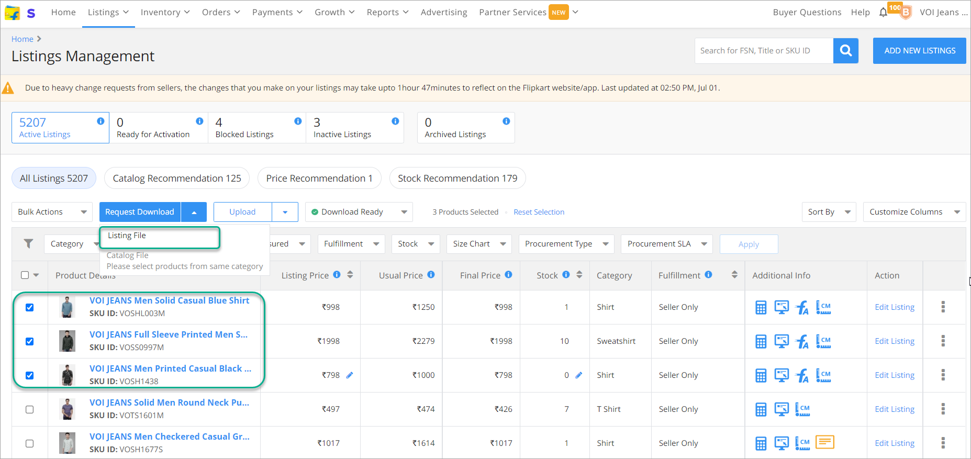Screen dimensions: 971x459
Task: Open info icon for Blocked Listings
Action: tap(298, 121)
